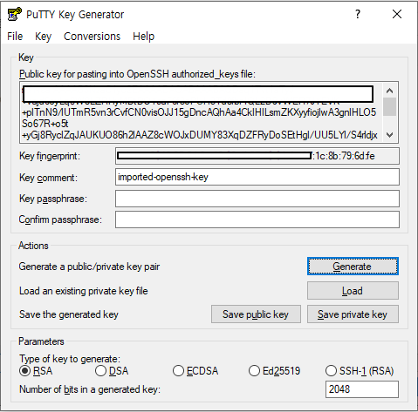Select the SSH-1 (RSA) key type
This screenshot has height=412, width=418.
click(x=360, y=371)
